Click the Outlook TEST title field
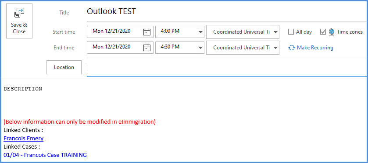368x163 pixels. 226,12
